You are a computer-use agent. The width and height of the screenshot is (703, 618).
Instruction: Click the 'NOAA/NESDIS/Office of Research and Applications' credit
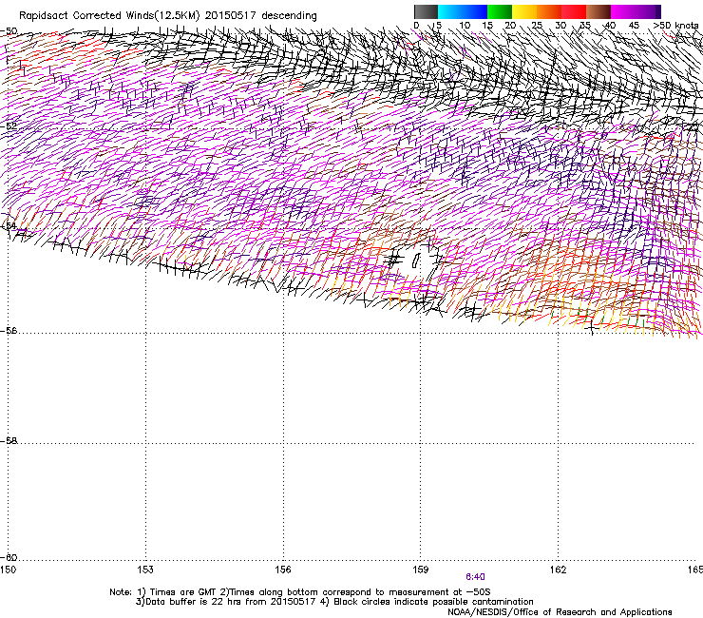[x=560, y=612]
